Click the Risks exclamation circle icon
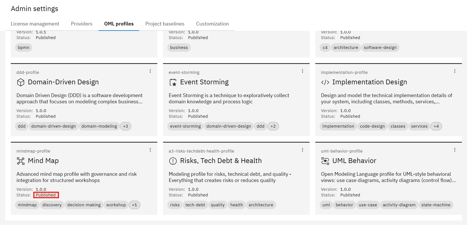This screenshot has width=467, height=225. 173,161
